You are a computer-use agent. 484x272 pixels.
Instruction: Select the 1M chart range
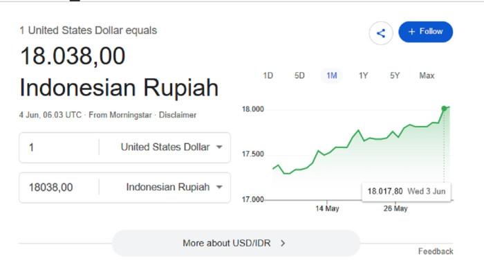332,75
